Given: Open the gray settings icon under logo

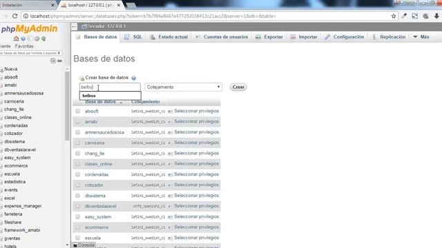Looking at the screenshot, I should click(37, 39).
